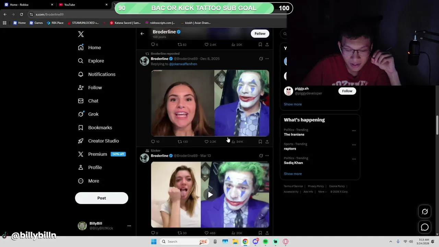Open Bookmarks in X sidebar
Screen dimensions: 439x247
pos(95,128)
